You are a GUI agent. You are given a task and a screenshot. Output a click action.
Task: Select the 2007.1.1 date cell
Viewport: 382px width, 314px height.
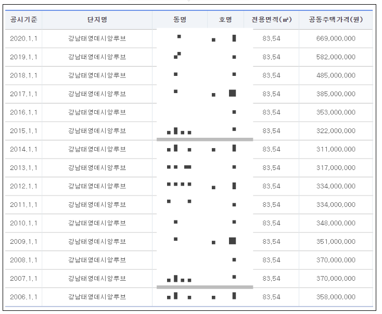click(x=23, y=279)
